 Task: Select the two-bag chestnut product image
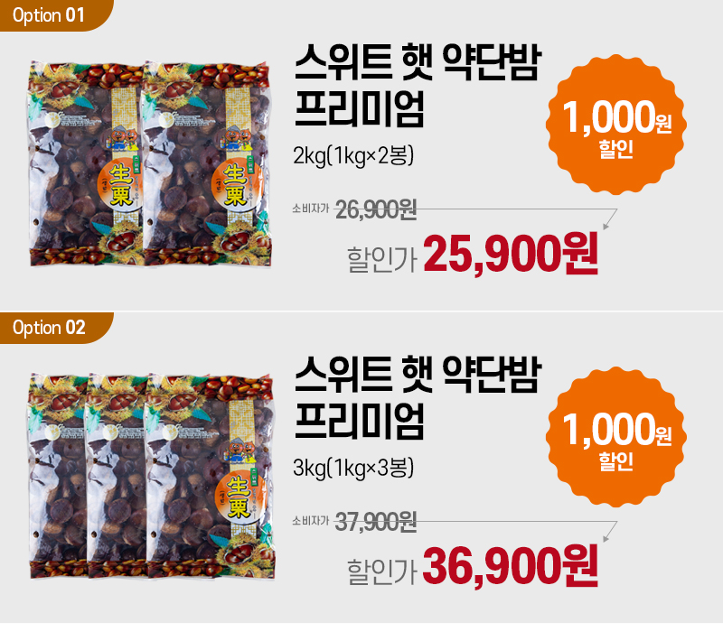click(150, 163)
